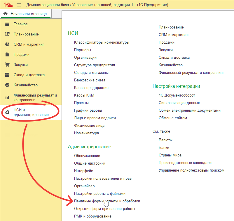Click the Финансовый результат bar chart icon

[7, 98]
